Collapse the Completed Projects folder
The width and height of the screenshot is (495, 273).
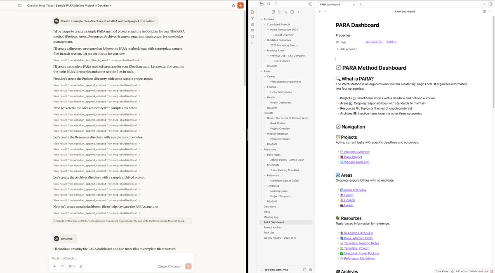point(265,24)
